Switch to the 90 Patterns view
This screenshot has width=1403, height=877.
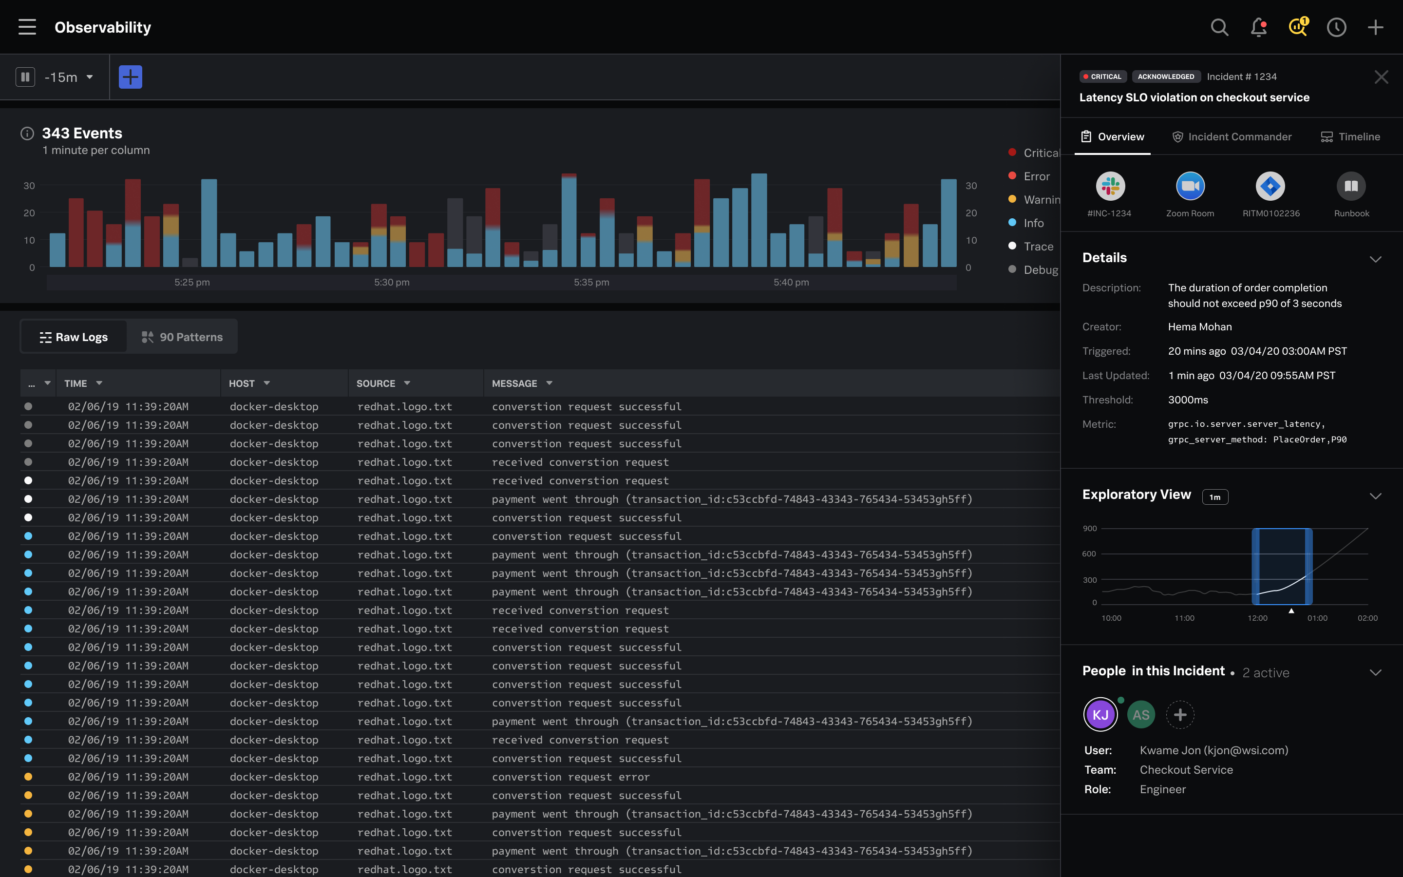click(x=182, y=336)
